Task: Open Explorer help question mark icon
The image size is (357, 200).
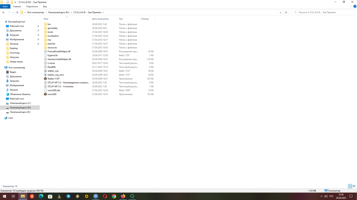Action: pyautogui.click(x=355, y=6)
